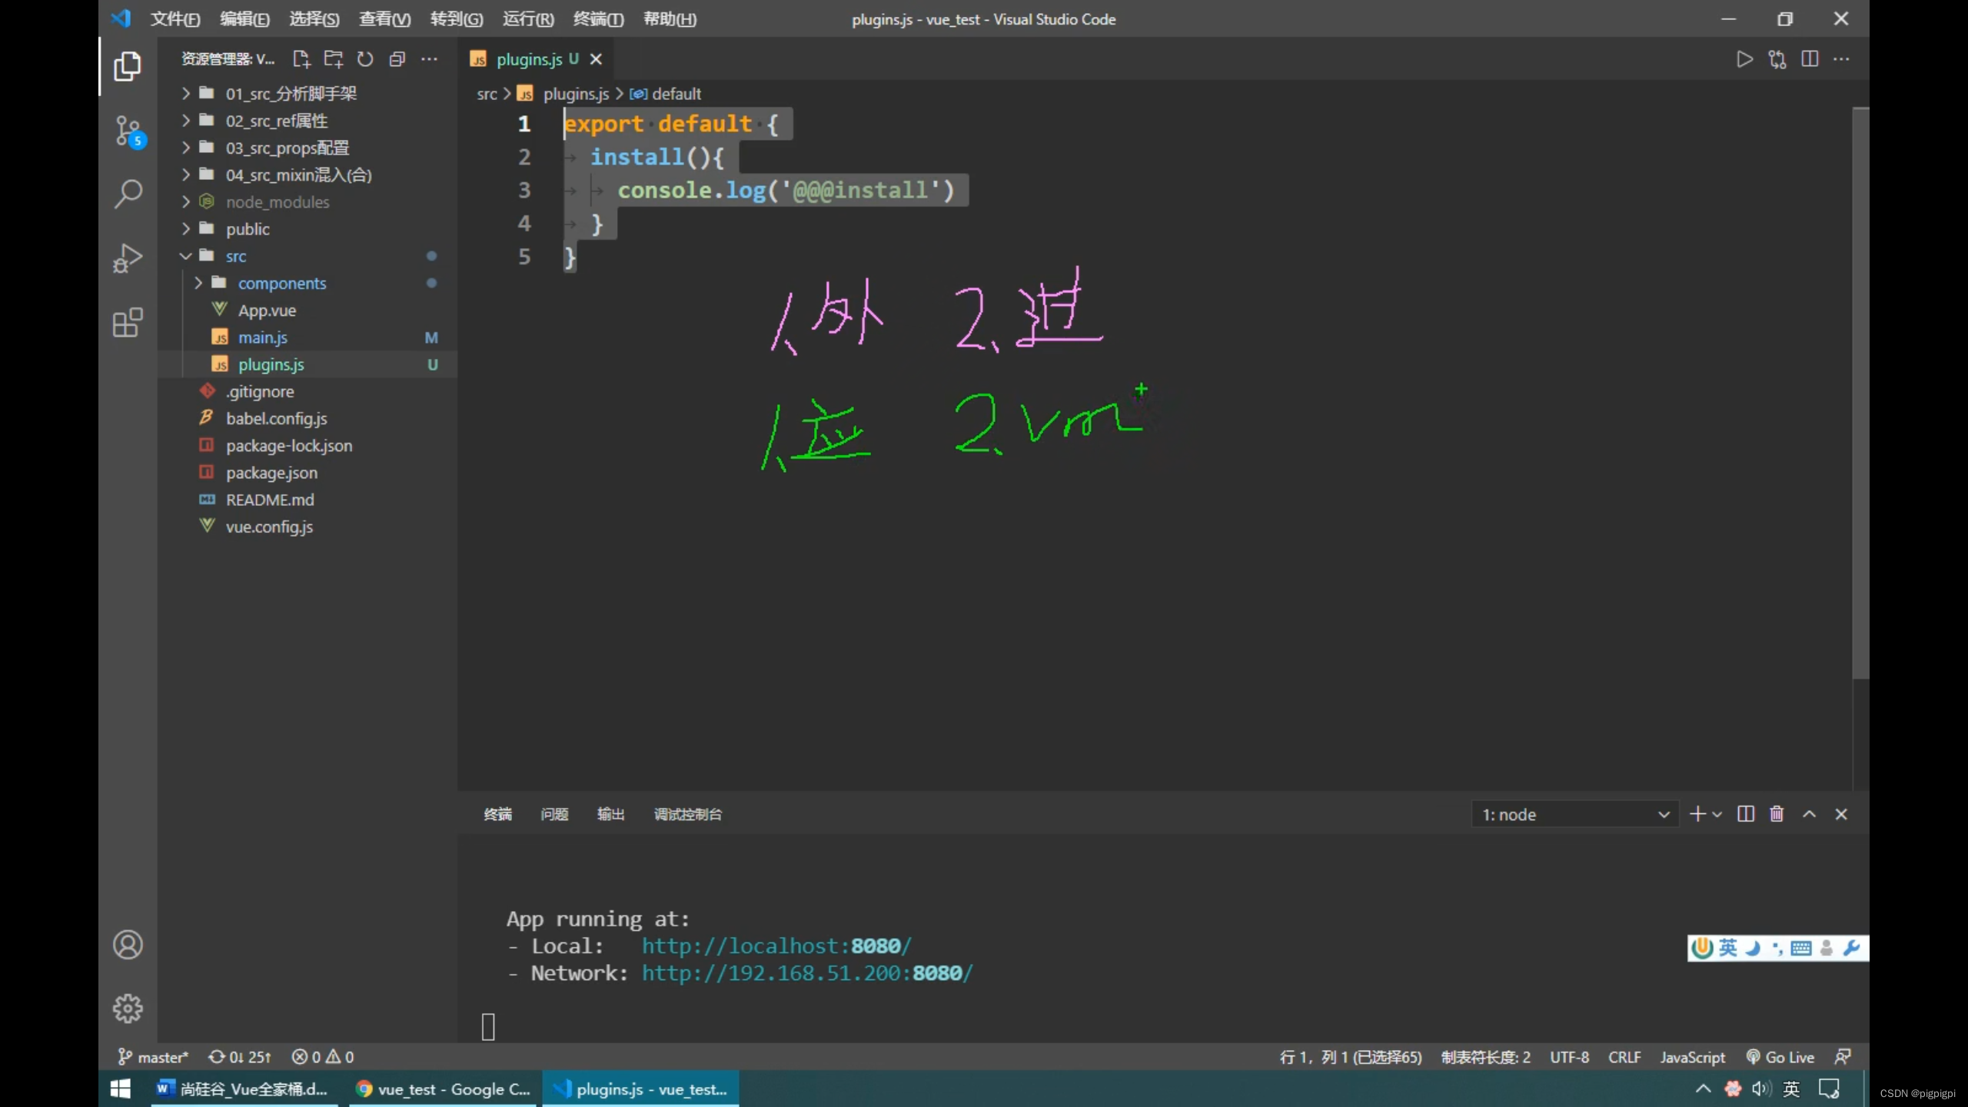Open 查看(V) menu

click(x=384, y=19)
